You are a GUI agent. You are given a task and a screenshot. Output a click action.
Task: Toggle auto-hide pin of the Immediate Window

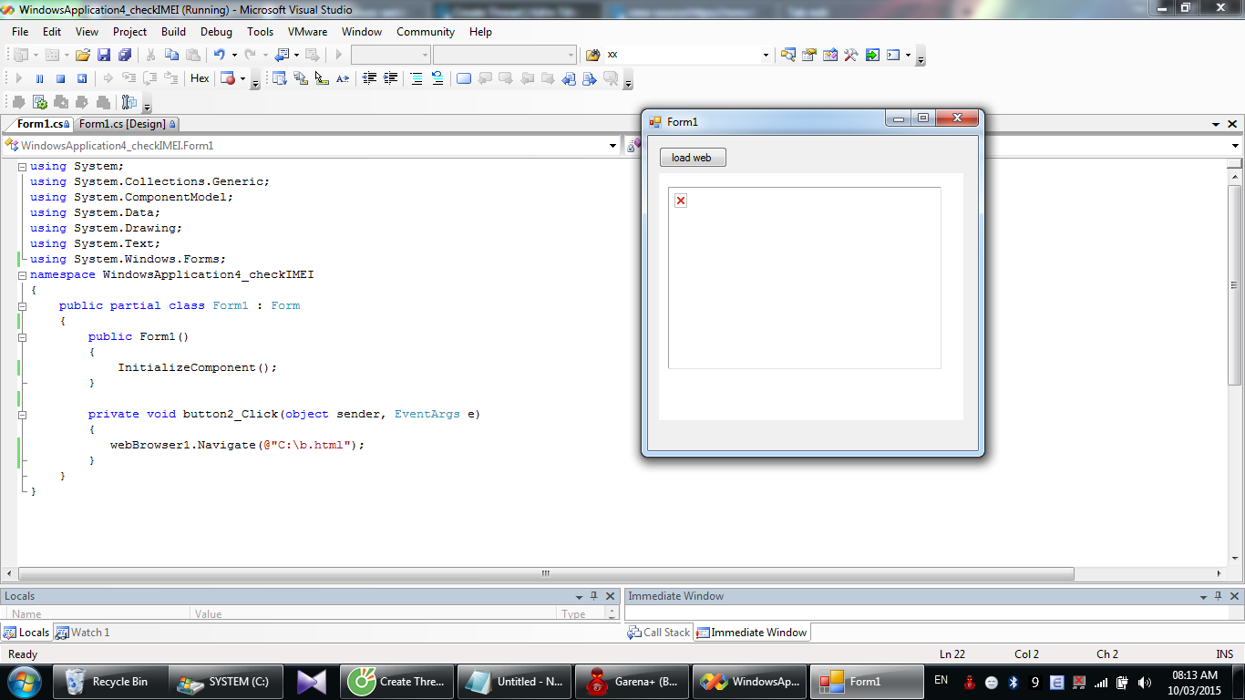tap(1218, 596)
